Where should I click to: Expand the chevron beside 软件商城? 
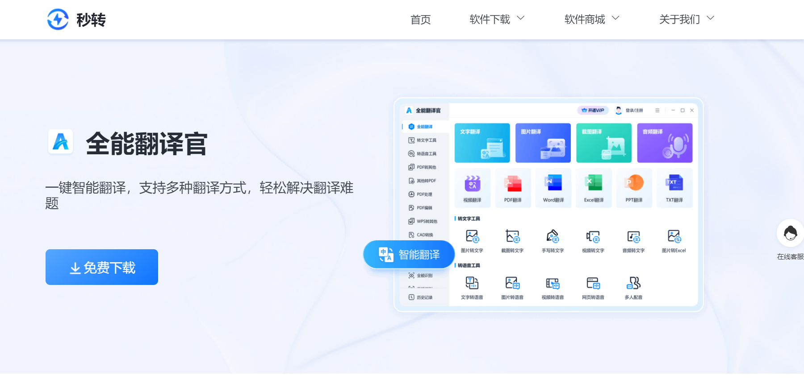pos(616,18)
